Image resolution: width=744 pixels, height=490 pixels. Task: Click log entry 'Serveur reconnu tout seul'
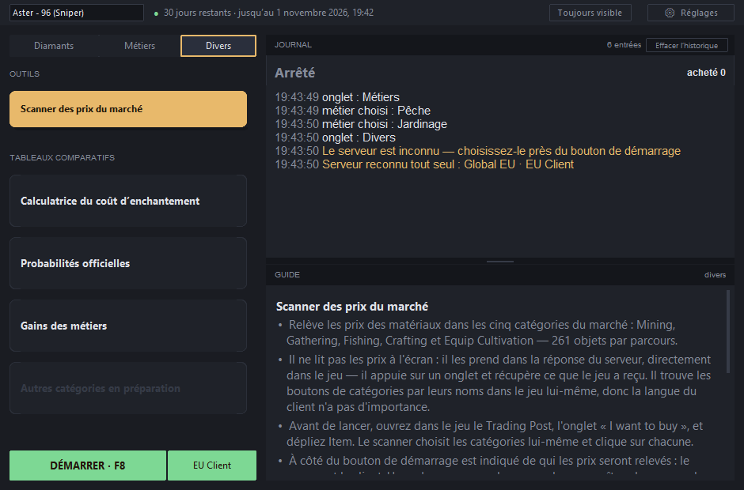click(424, 164)
